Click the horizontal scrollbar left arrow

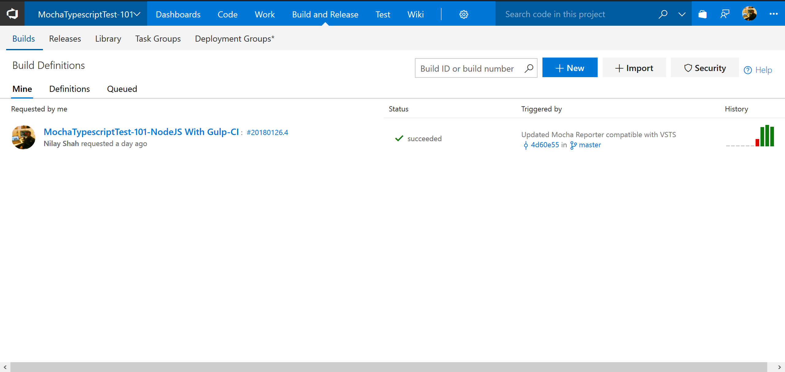pos(5,367)
